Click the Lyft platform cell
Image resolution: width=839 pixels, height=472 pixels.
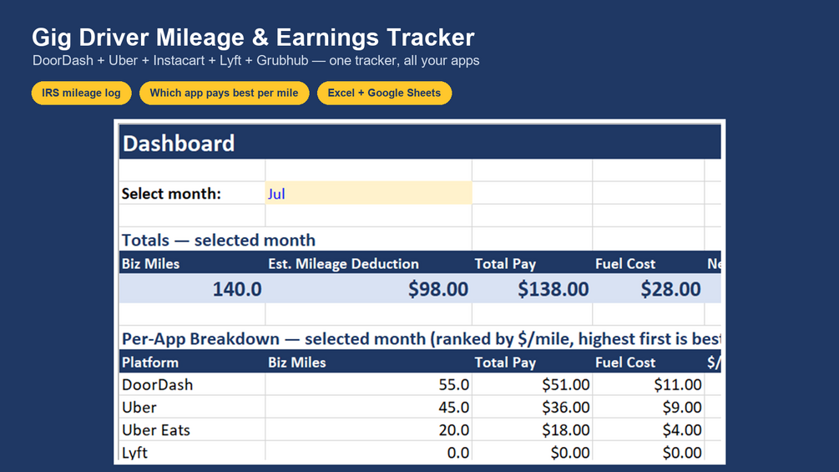coord(192,452)
